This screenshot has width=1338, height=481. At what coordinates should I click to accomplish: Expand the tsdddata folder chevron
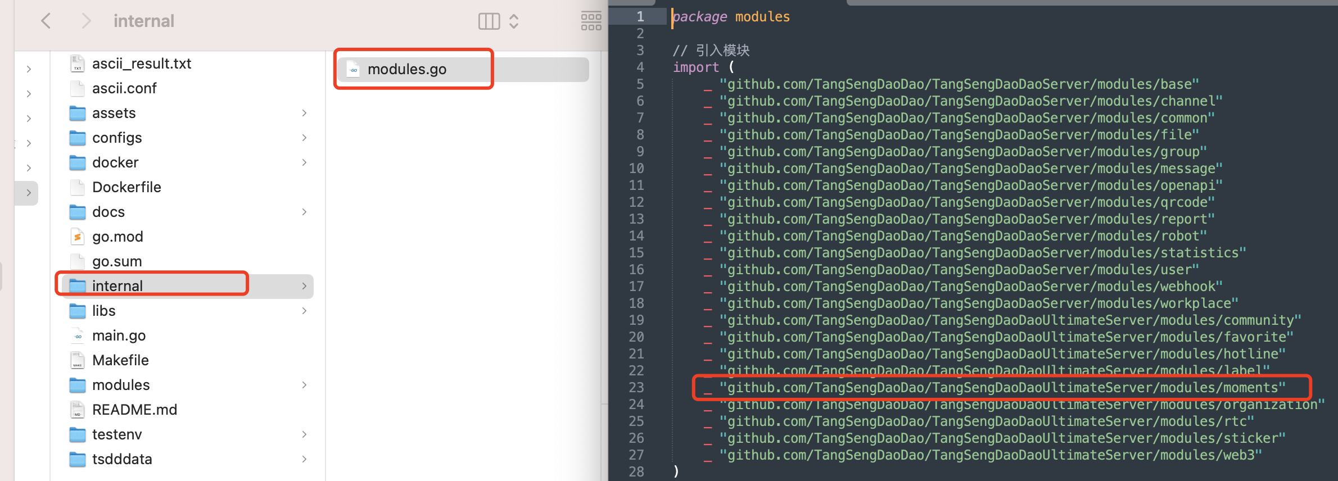coord(304,459)
